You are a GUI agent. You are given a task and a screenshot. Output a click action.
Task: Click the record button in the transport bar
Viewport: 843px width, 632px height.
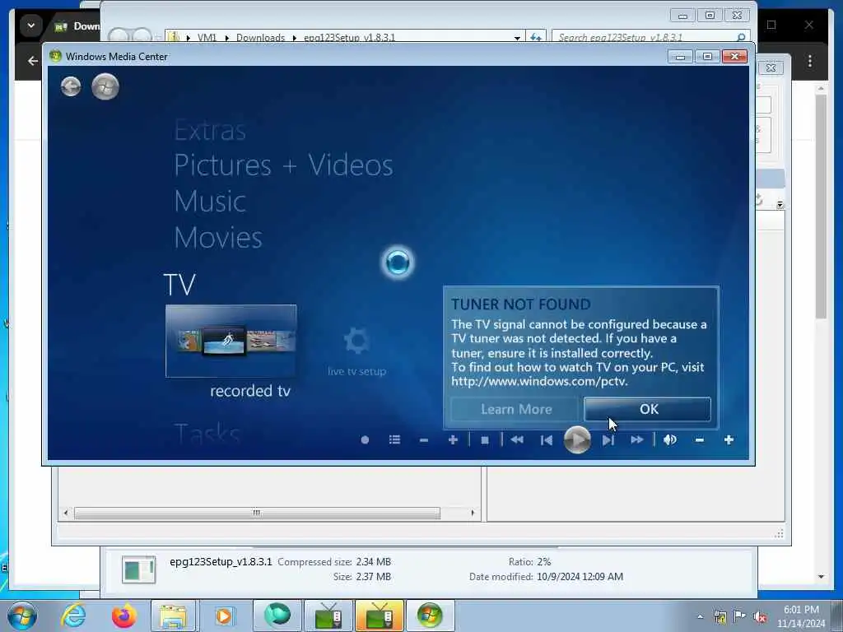pyautogui.click(x=365, y=440)
